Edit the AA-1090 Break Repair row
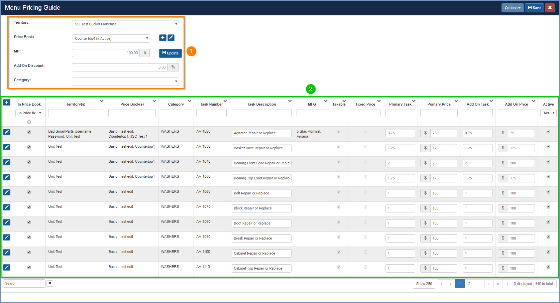Viewport: 560px width, 303px height. click(x=7, y=237)
